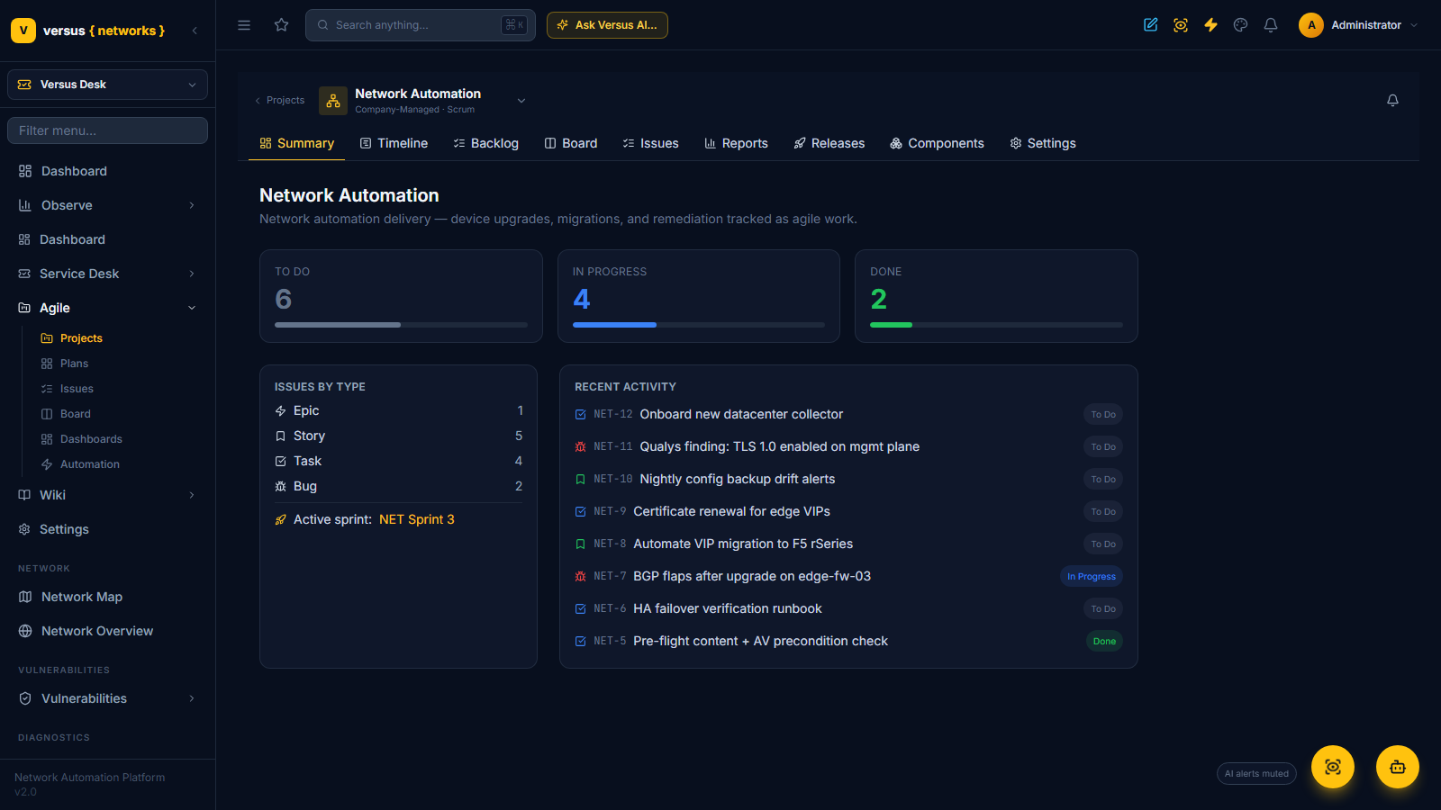Switch to the Backlog tab
The width and height of the screenshot is (1441, 810).
[486, 143]
